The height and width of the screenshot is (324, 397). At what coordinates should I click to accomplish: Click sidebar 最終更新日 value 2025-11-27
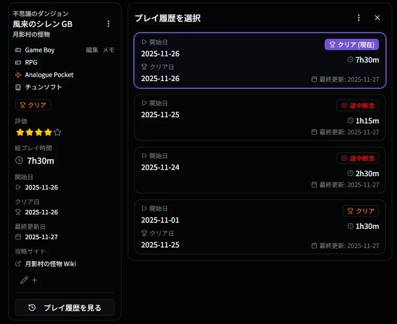click(41, 237)
